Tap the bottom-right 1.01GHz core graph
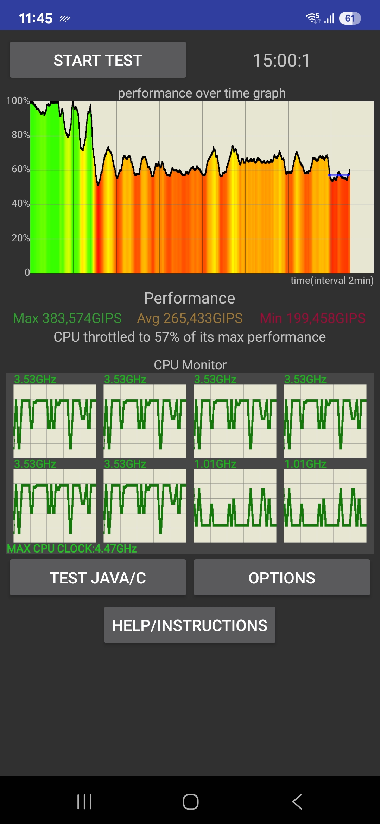This screenshot has width=380, height=824. [325, 505]
